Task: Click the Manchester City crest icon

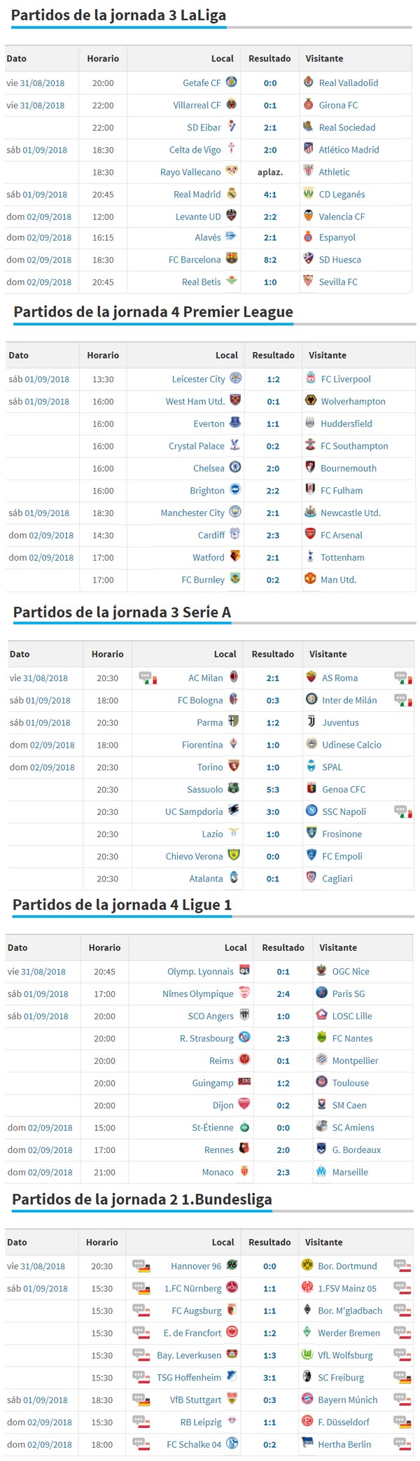Action: click(x=235, y=512)
